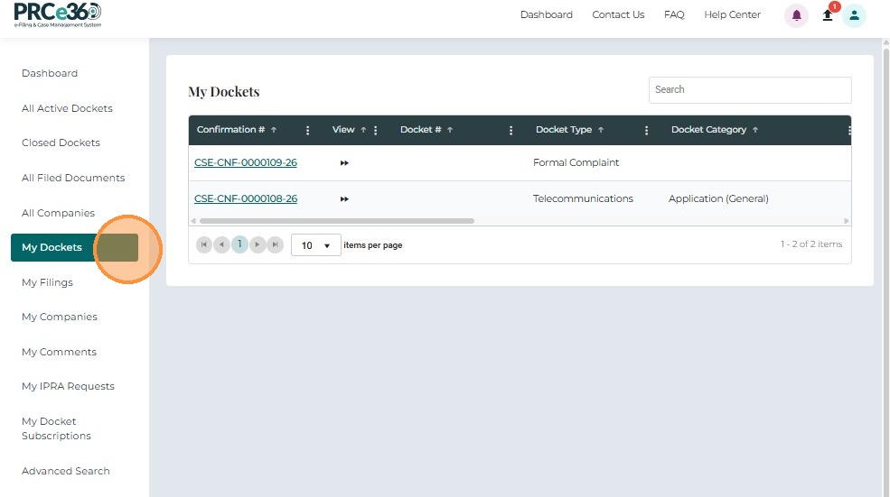Sort by Docket Category column
This screenshot has height=497, width=890.
(x=715, y=130)
